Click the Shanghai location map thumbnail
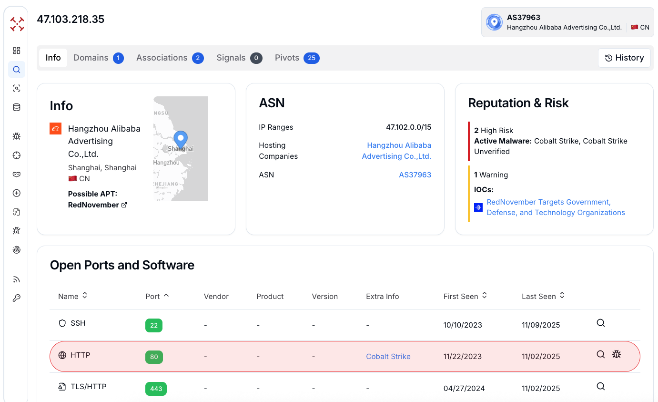The height and width of the screenshot is (402, 658). pyautogui.click(x=181, y=149)
